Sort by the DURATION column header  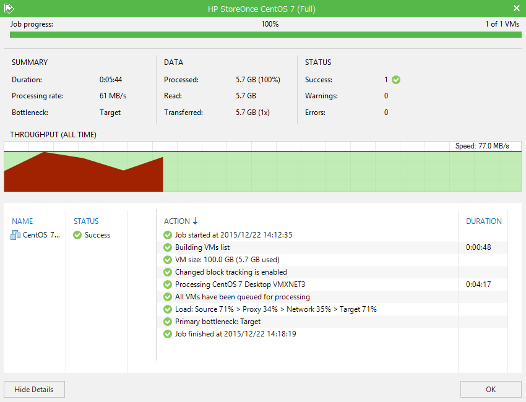pyautogui.click(x=484, y=221)
